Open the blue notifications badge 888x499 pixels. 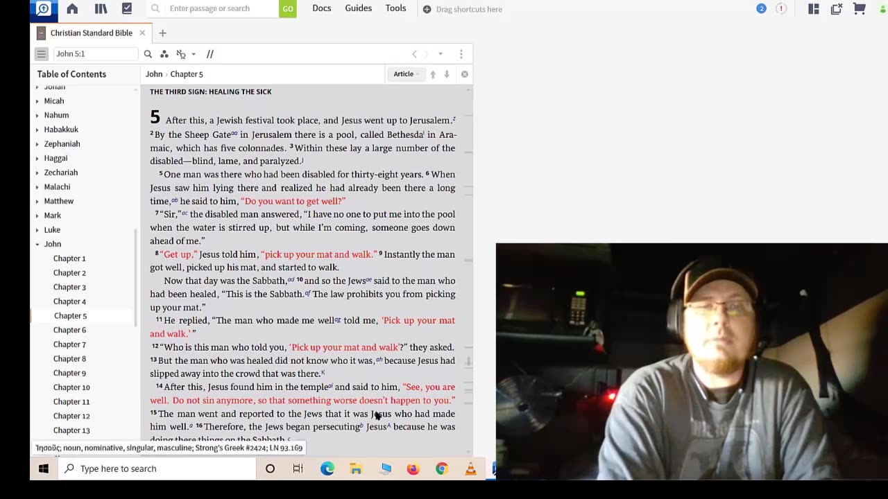point(762,9)
